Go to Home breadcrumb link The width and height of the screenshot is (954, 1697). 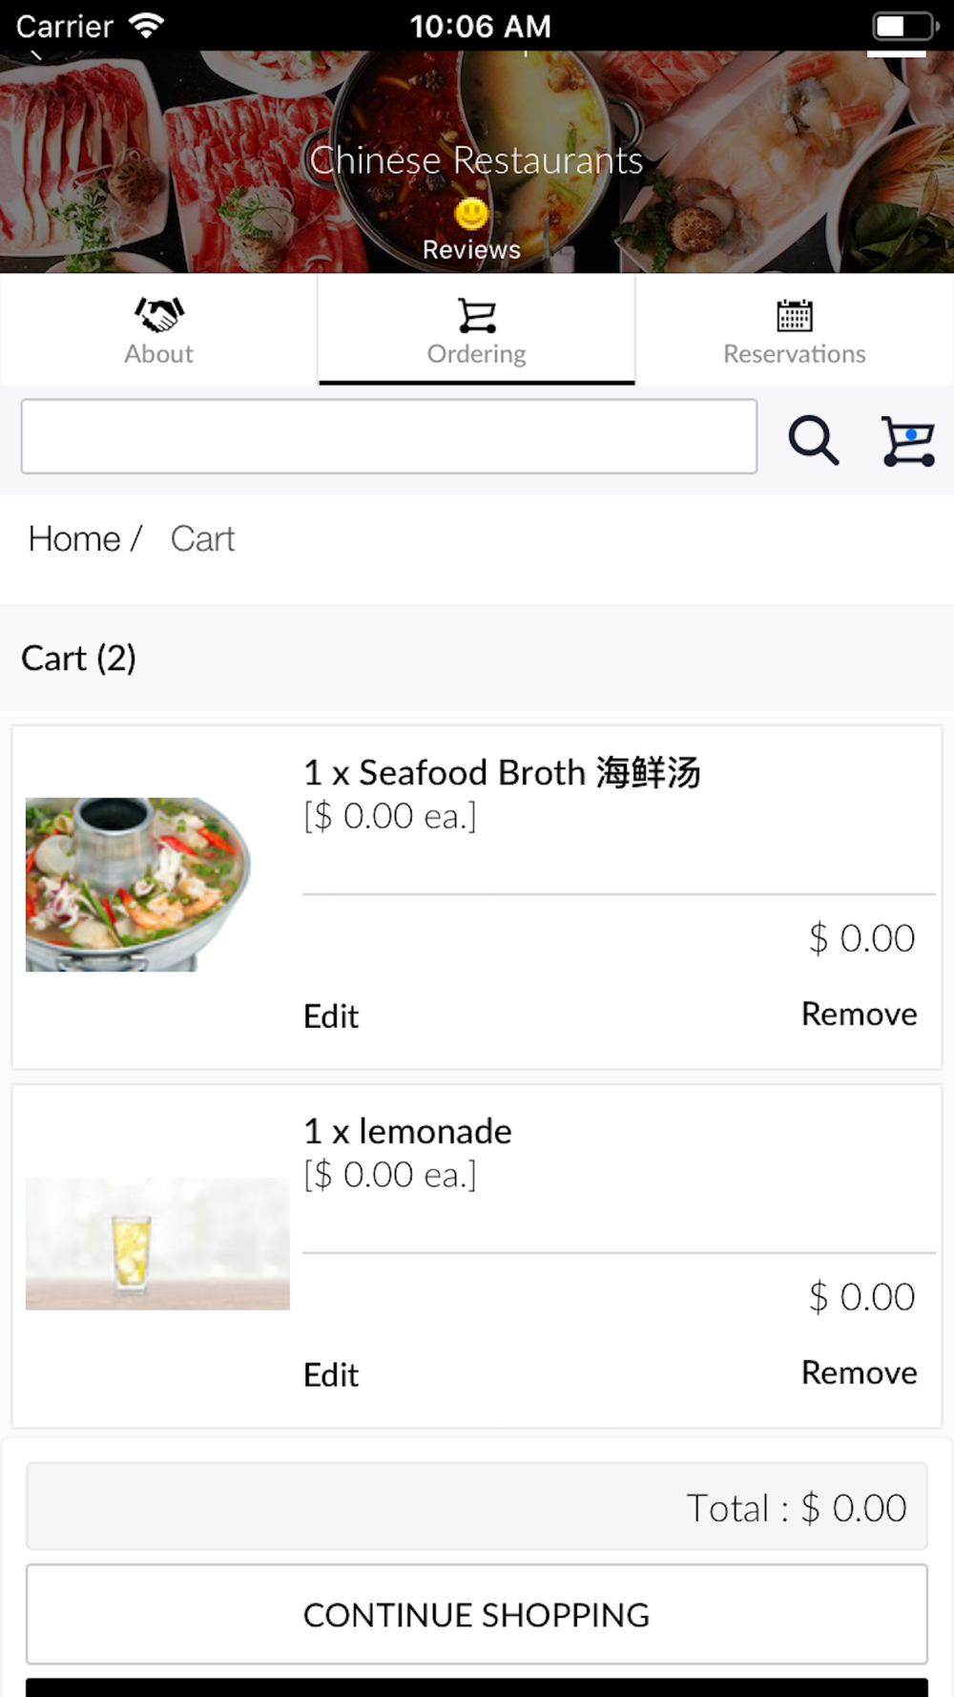click(74, 538)
